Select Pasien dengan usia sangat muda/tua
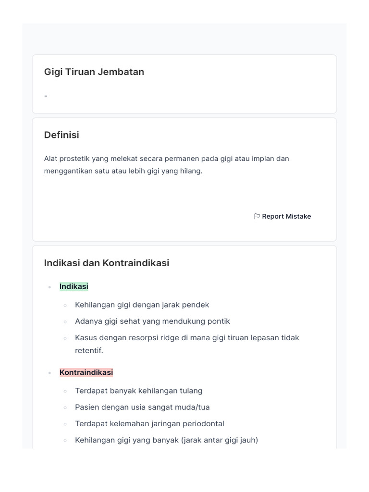Viewport: 369px width, 492px height. (x=142, y=407)
